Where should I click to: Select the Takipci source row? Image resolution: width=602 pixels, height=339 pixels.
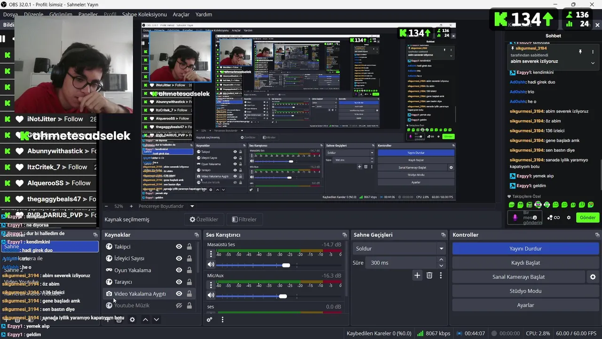(x=149, y=247)
